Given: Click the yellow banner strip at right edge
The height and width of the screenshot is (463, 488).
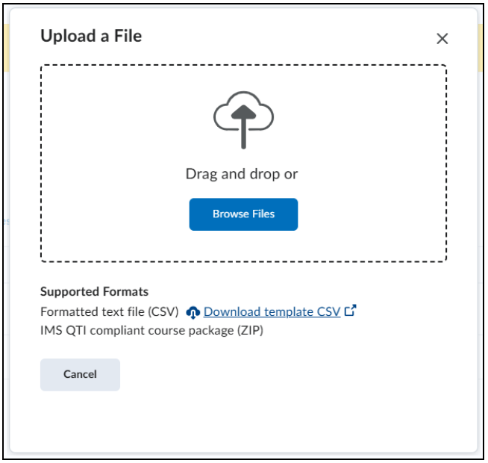Looking at the screenshot, I should 481,48.
